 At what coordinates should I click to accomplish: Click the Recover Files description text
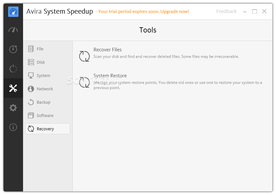click(x=166, y=57)
